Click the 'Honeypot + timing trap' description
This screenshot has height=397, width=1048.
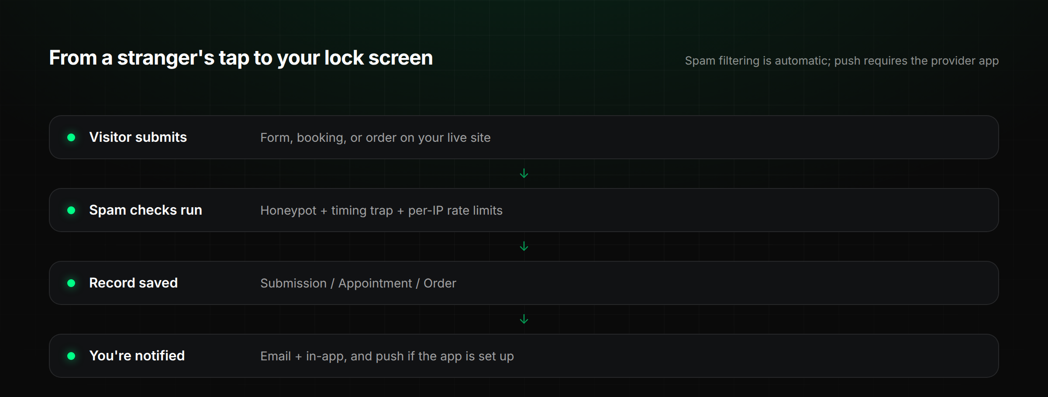click(381, 211)
